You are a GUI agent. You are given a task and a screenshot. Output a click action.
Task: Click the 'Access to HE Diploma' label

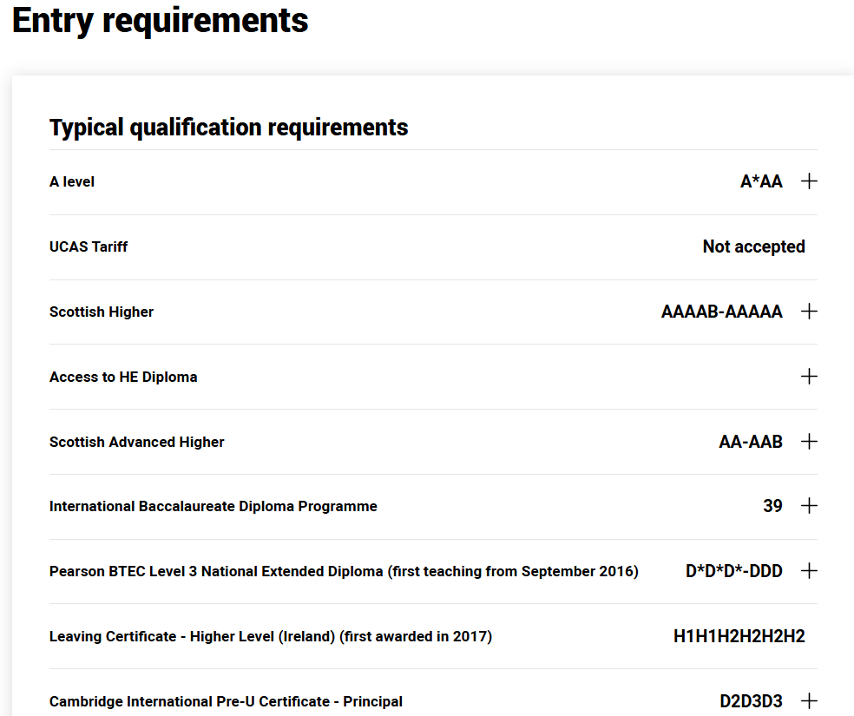pyautogui.click(x=123, y=377)
